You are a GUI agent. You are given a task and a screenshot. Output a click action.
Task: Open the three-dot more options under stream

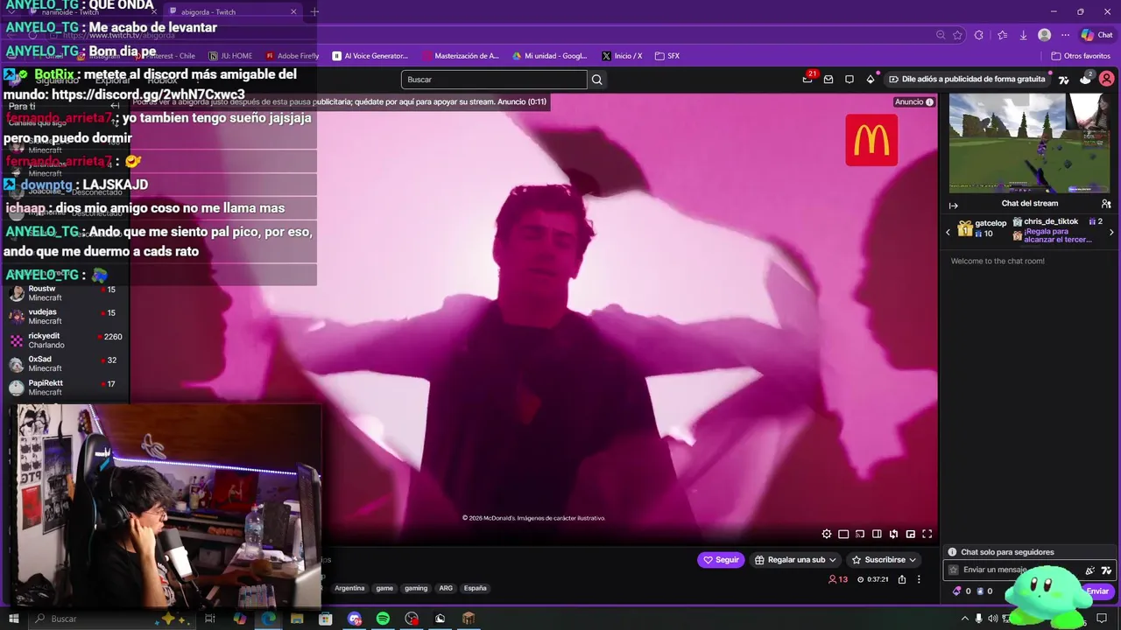[919, 579]
